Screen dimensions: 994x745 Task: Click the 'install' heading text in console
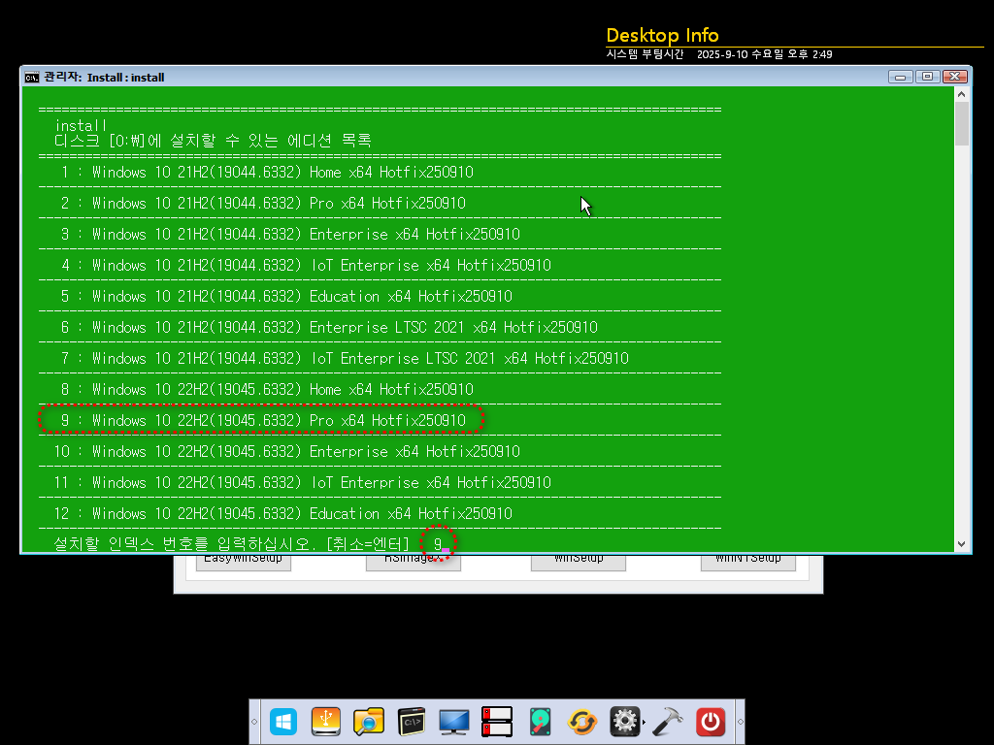pos(81,125)
